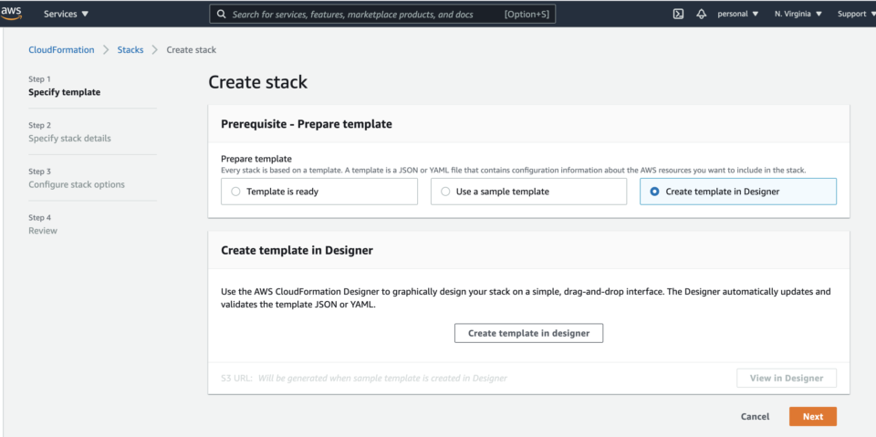Open the N. Virginia region dropdown
876x437 pixels.
point(798,14)
